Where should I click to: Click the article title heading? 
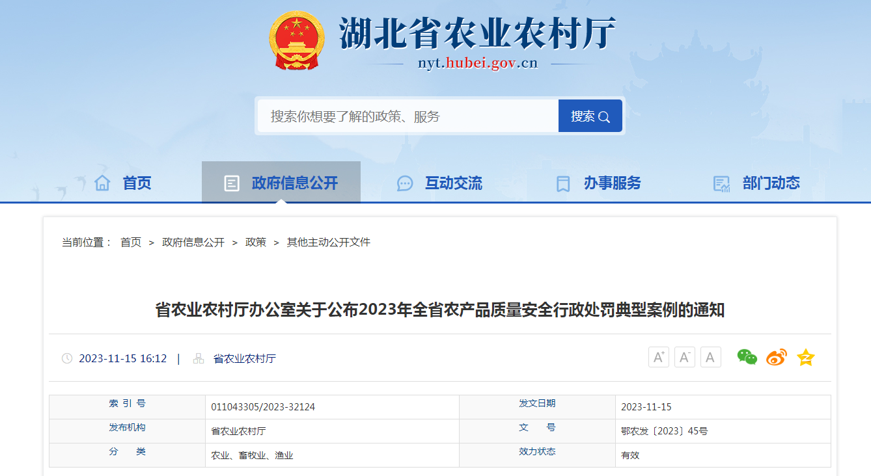coord(440,310)
